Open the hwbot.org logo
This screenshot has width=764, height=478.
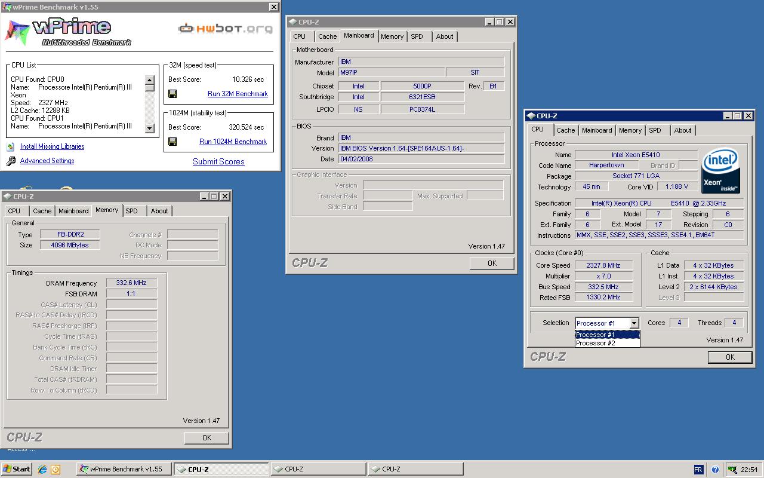point(226,28)
